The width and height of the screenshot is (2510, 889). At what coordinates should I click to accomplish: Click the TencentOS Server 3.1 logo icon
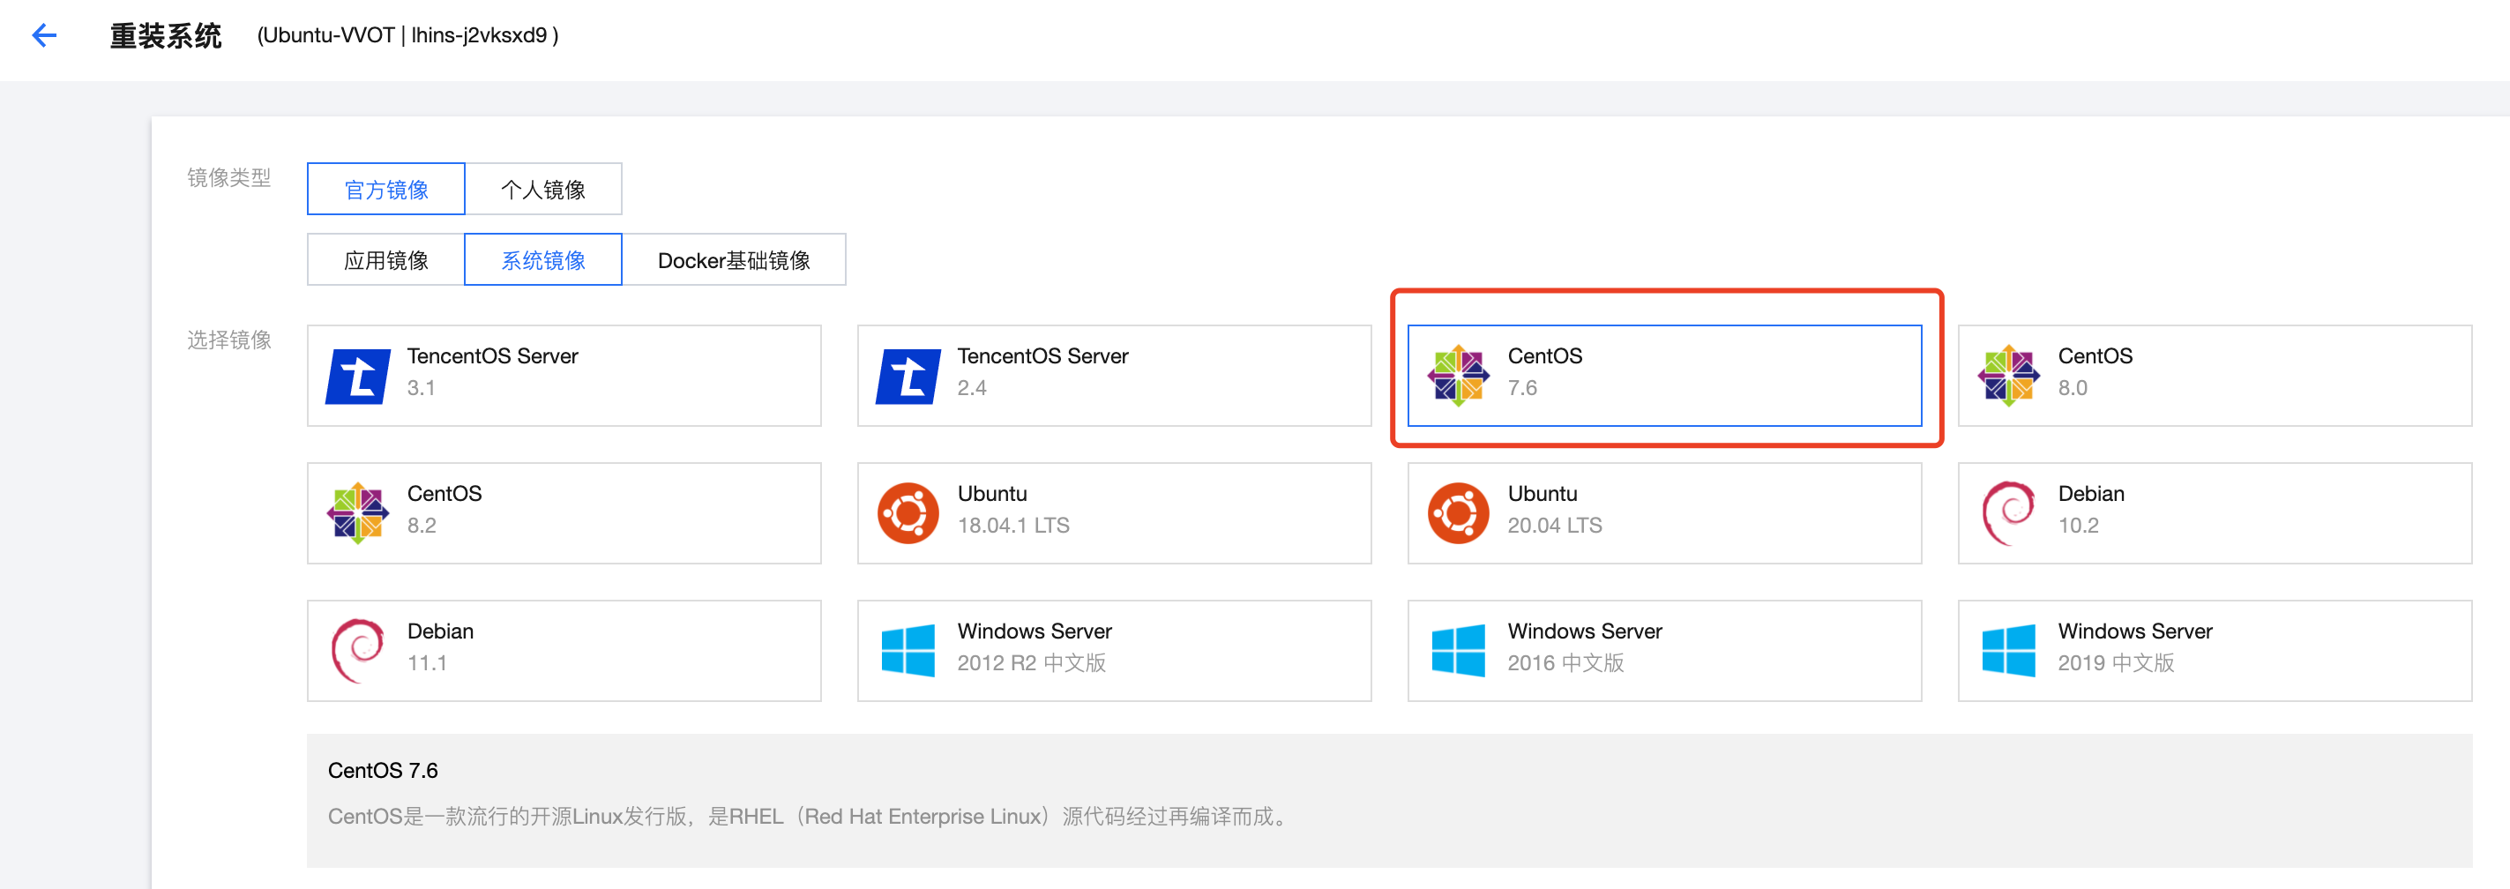[x=357, y=374]
